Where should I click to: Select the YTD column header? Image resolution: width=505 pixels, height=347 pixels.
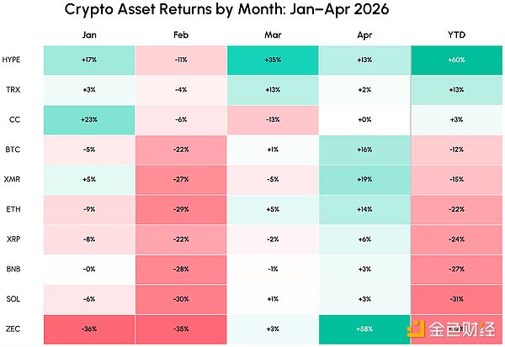tap(456, 36)
